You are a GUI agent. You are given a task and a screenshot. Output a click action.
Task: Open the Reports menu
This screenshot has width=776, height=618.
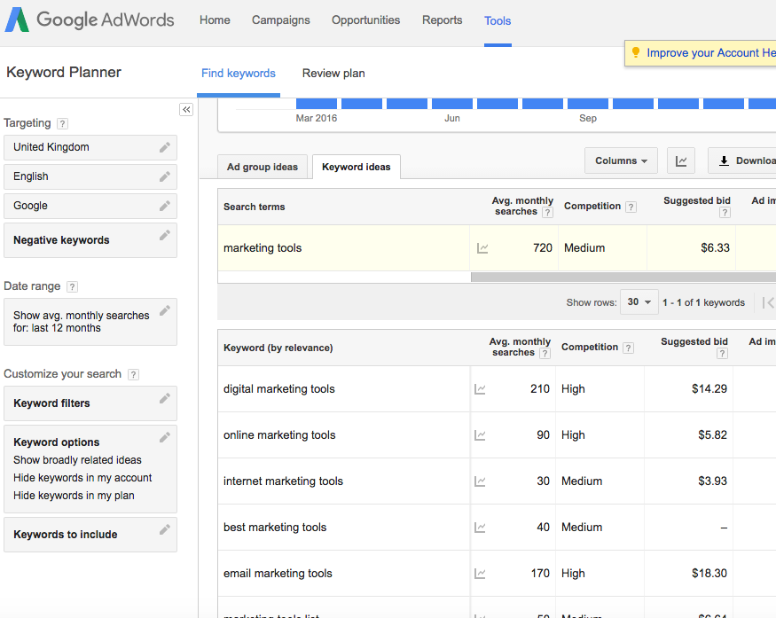pos(442,20)
